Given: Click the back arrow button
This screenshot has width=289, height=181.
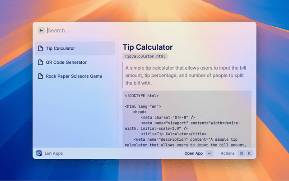Looking at the screenshot, I should (41, 30).
